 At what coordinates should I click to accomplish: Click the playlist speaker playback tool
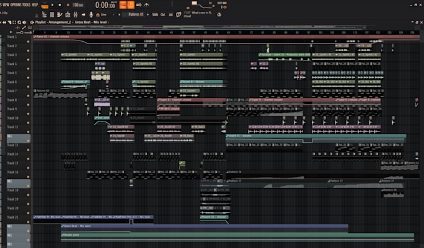point(24,22)
